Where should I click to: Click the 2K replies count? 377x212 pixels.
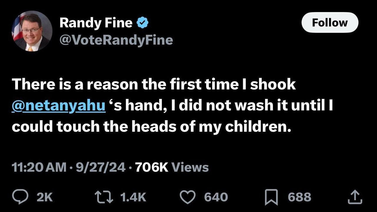click(x=44, y=197)
